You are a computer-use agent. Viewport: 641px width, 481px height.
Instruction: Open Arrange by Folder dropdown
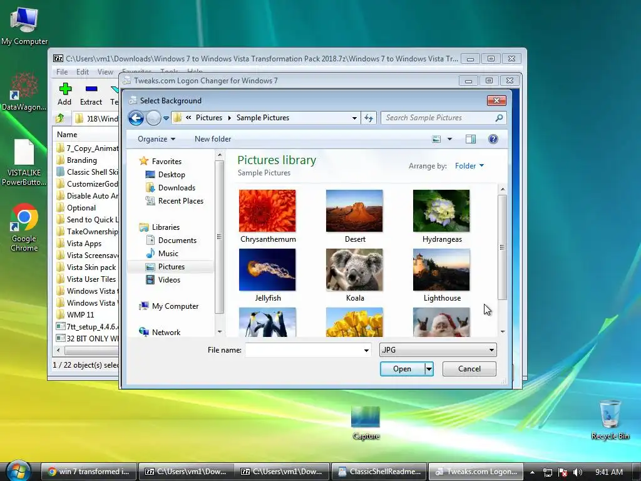click(469, 165)
